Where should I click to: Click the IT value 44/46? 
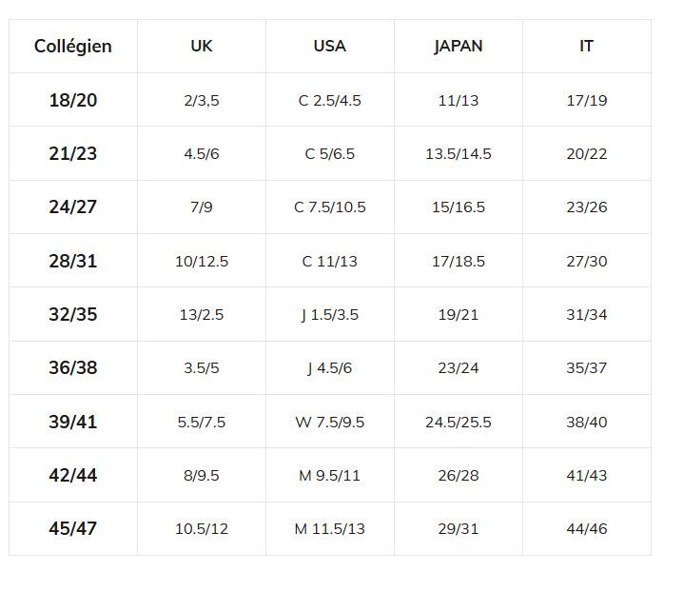point(586,528)
